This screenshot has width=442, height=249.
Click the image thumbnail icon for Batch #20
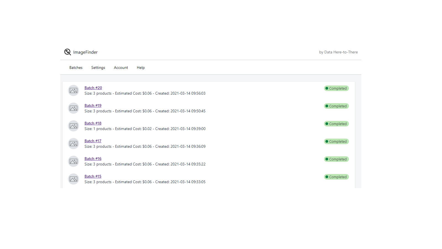click(x=73, y=90)
